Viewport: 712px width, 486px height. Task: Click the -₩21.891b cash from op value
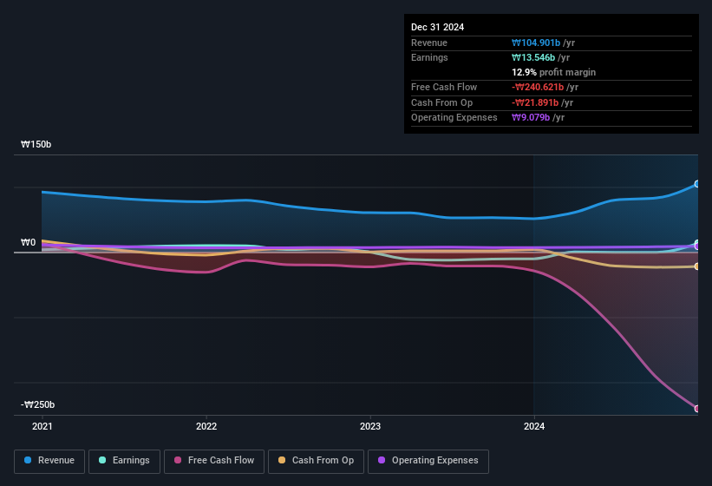tap(535, 102)
